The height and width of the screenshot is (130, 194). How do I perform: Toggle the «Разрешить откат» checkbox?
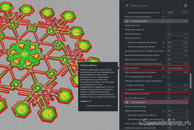(169, 26)
